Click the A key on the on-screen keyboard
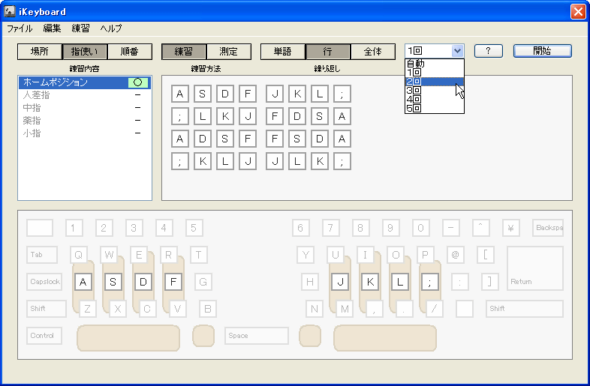 point(83,282)
